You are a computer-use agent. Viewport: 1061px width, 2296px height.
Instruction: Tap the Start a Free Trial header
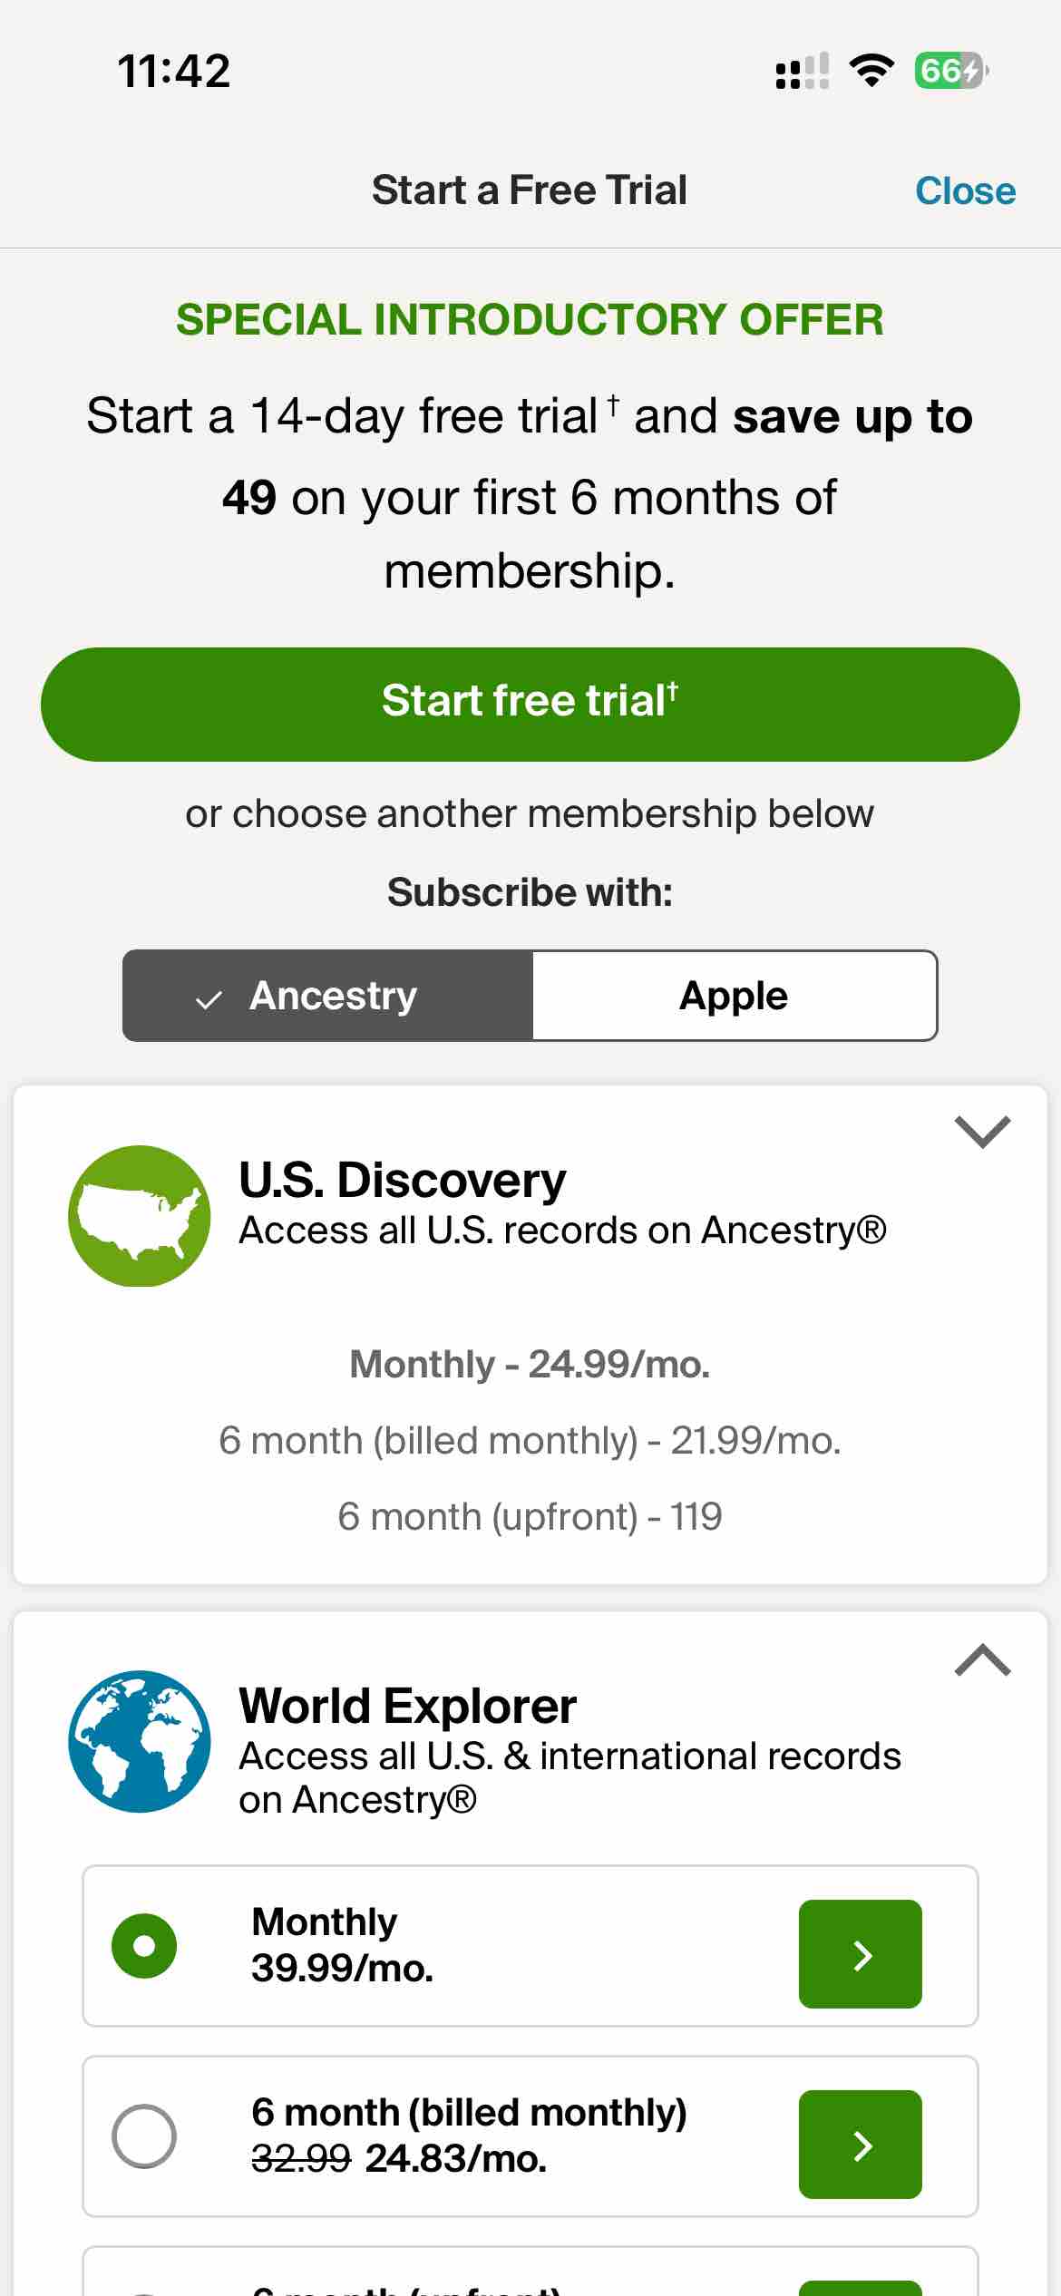click(x=530, y=190)
